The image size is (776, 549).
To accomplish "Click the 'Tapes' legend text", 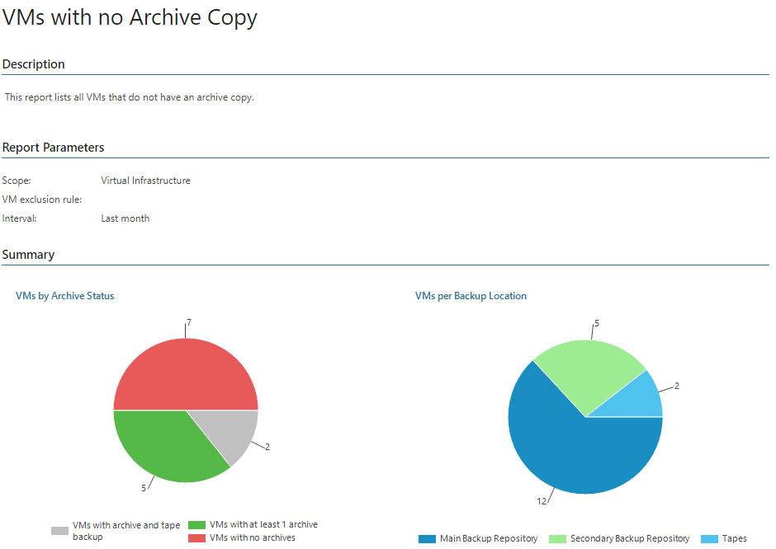I will point(735,538).
